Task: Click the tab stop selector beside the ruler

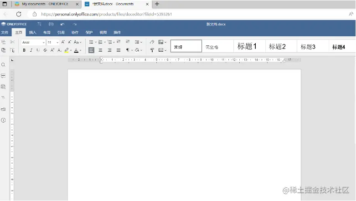Action: (12, 60)
